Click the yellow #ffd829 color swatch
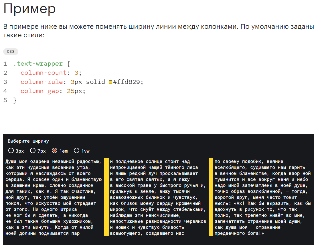Screen dimensions: 324x245 110,82
